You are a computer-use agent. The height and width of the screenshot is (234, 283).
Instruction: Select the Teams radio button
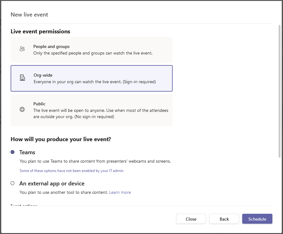12,152
